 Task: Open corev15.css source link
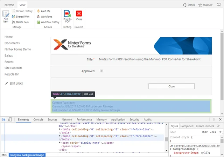point(197,146)
